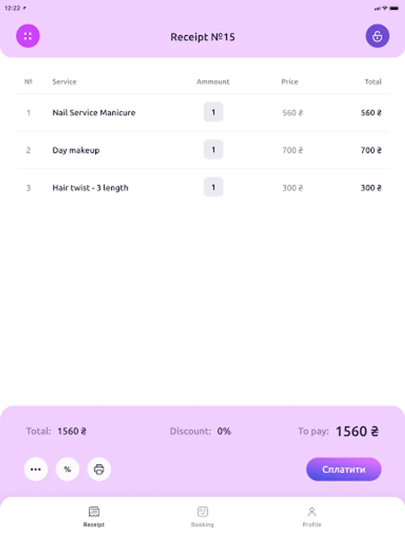The height and width of the screenshot is (540, 405).
Task: Change amount for Hair twist - 3 length
Action: coord(213,187)
